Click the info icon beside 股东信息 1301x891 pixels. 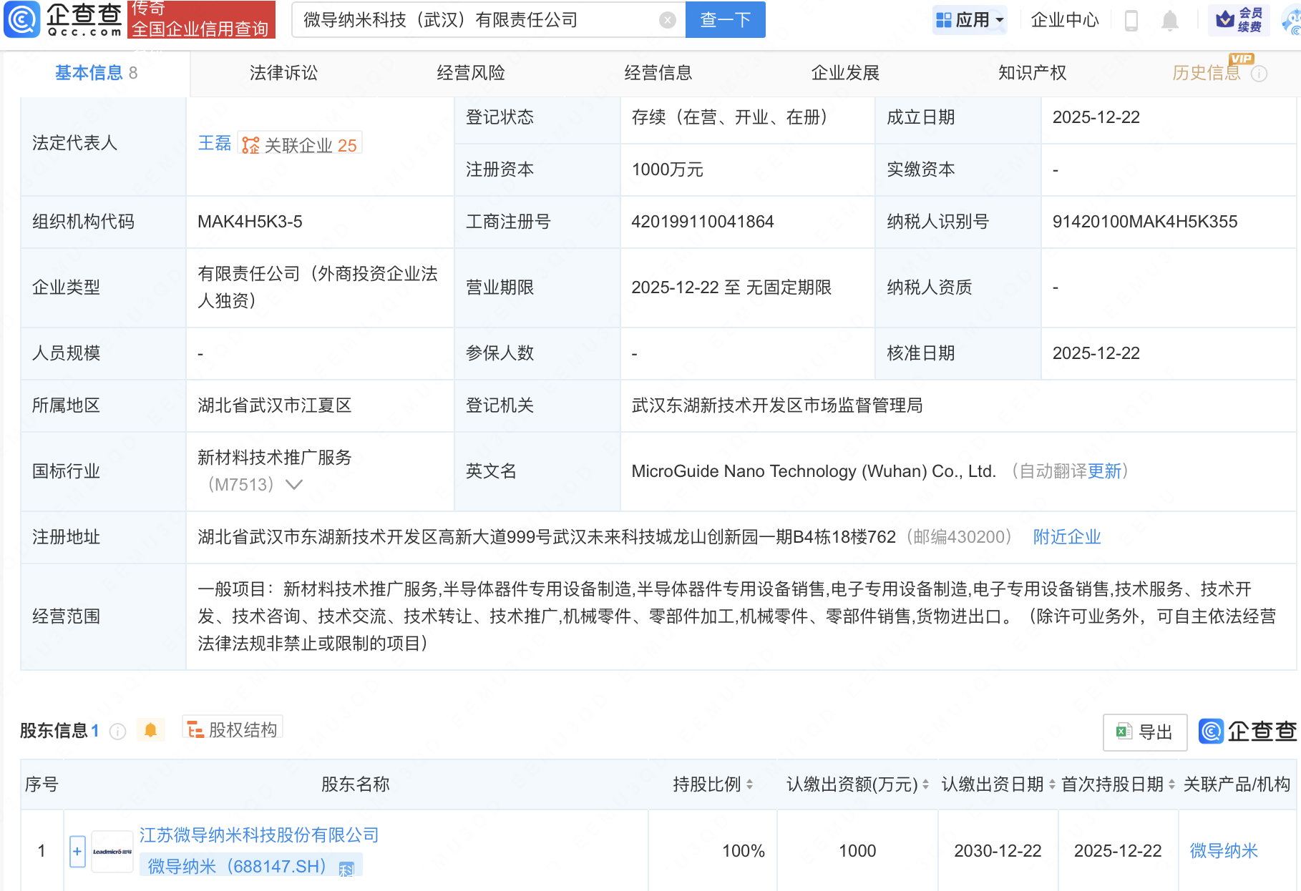[117, 731]
